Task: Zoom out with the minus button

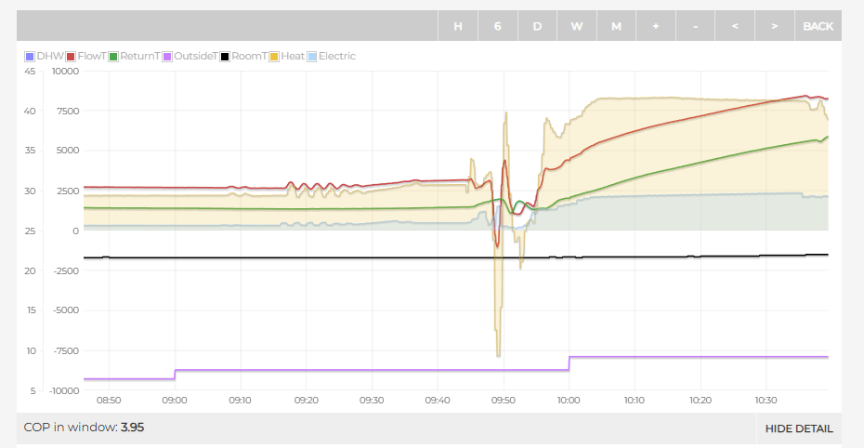Action: (x=695, y=26)
